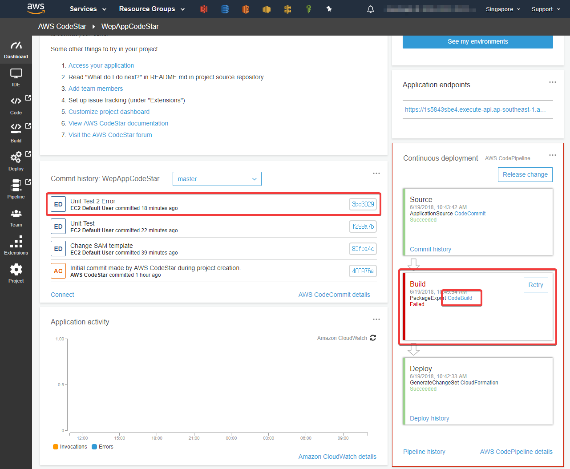The width and height of the screenshot is (570, 469).
Task: Open the yellow API Gateway shortcut icon
Action: pyautogui.click(x=287, y=9)
